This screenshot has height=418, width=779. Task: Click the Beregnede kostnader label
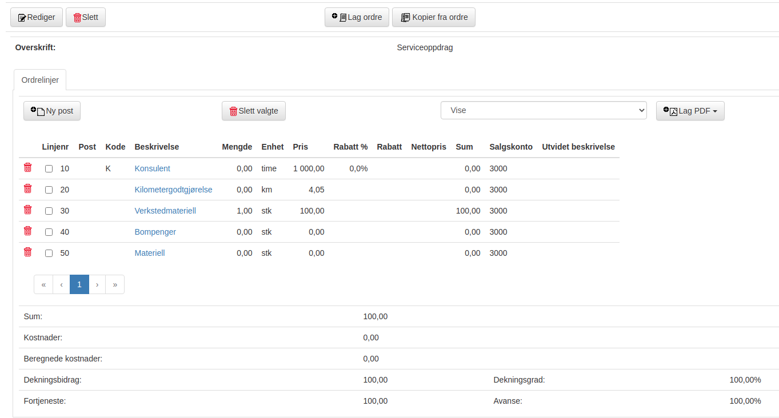click(63, 359)
